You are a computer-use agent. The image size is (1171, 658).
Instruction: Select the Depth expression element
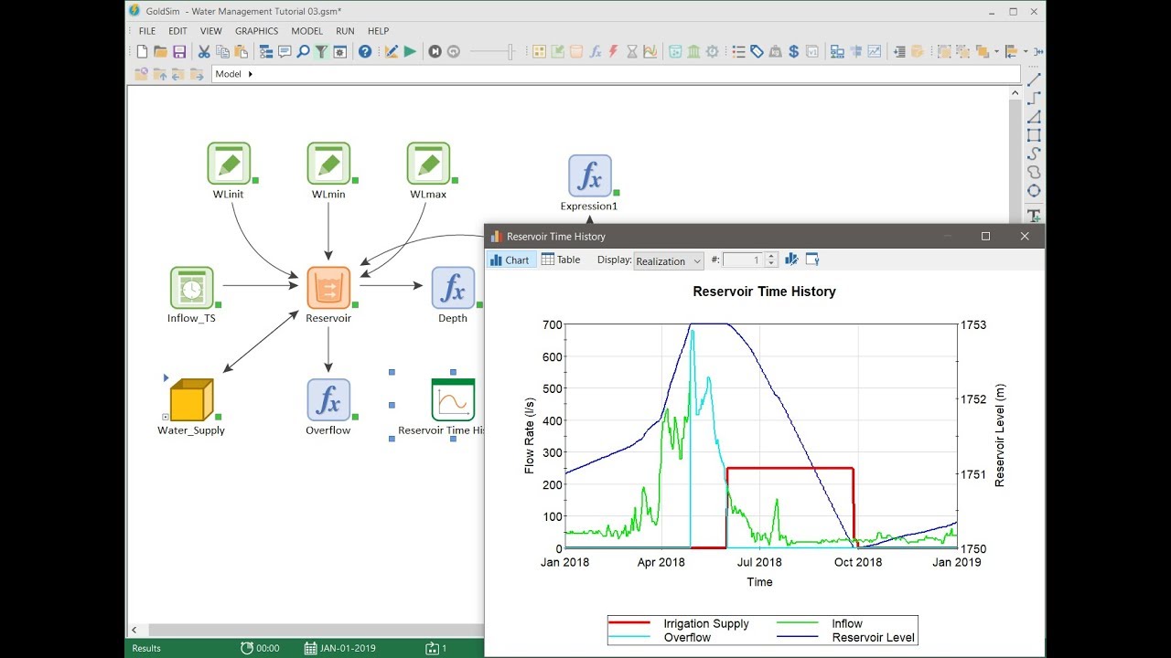coord(453,288)
